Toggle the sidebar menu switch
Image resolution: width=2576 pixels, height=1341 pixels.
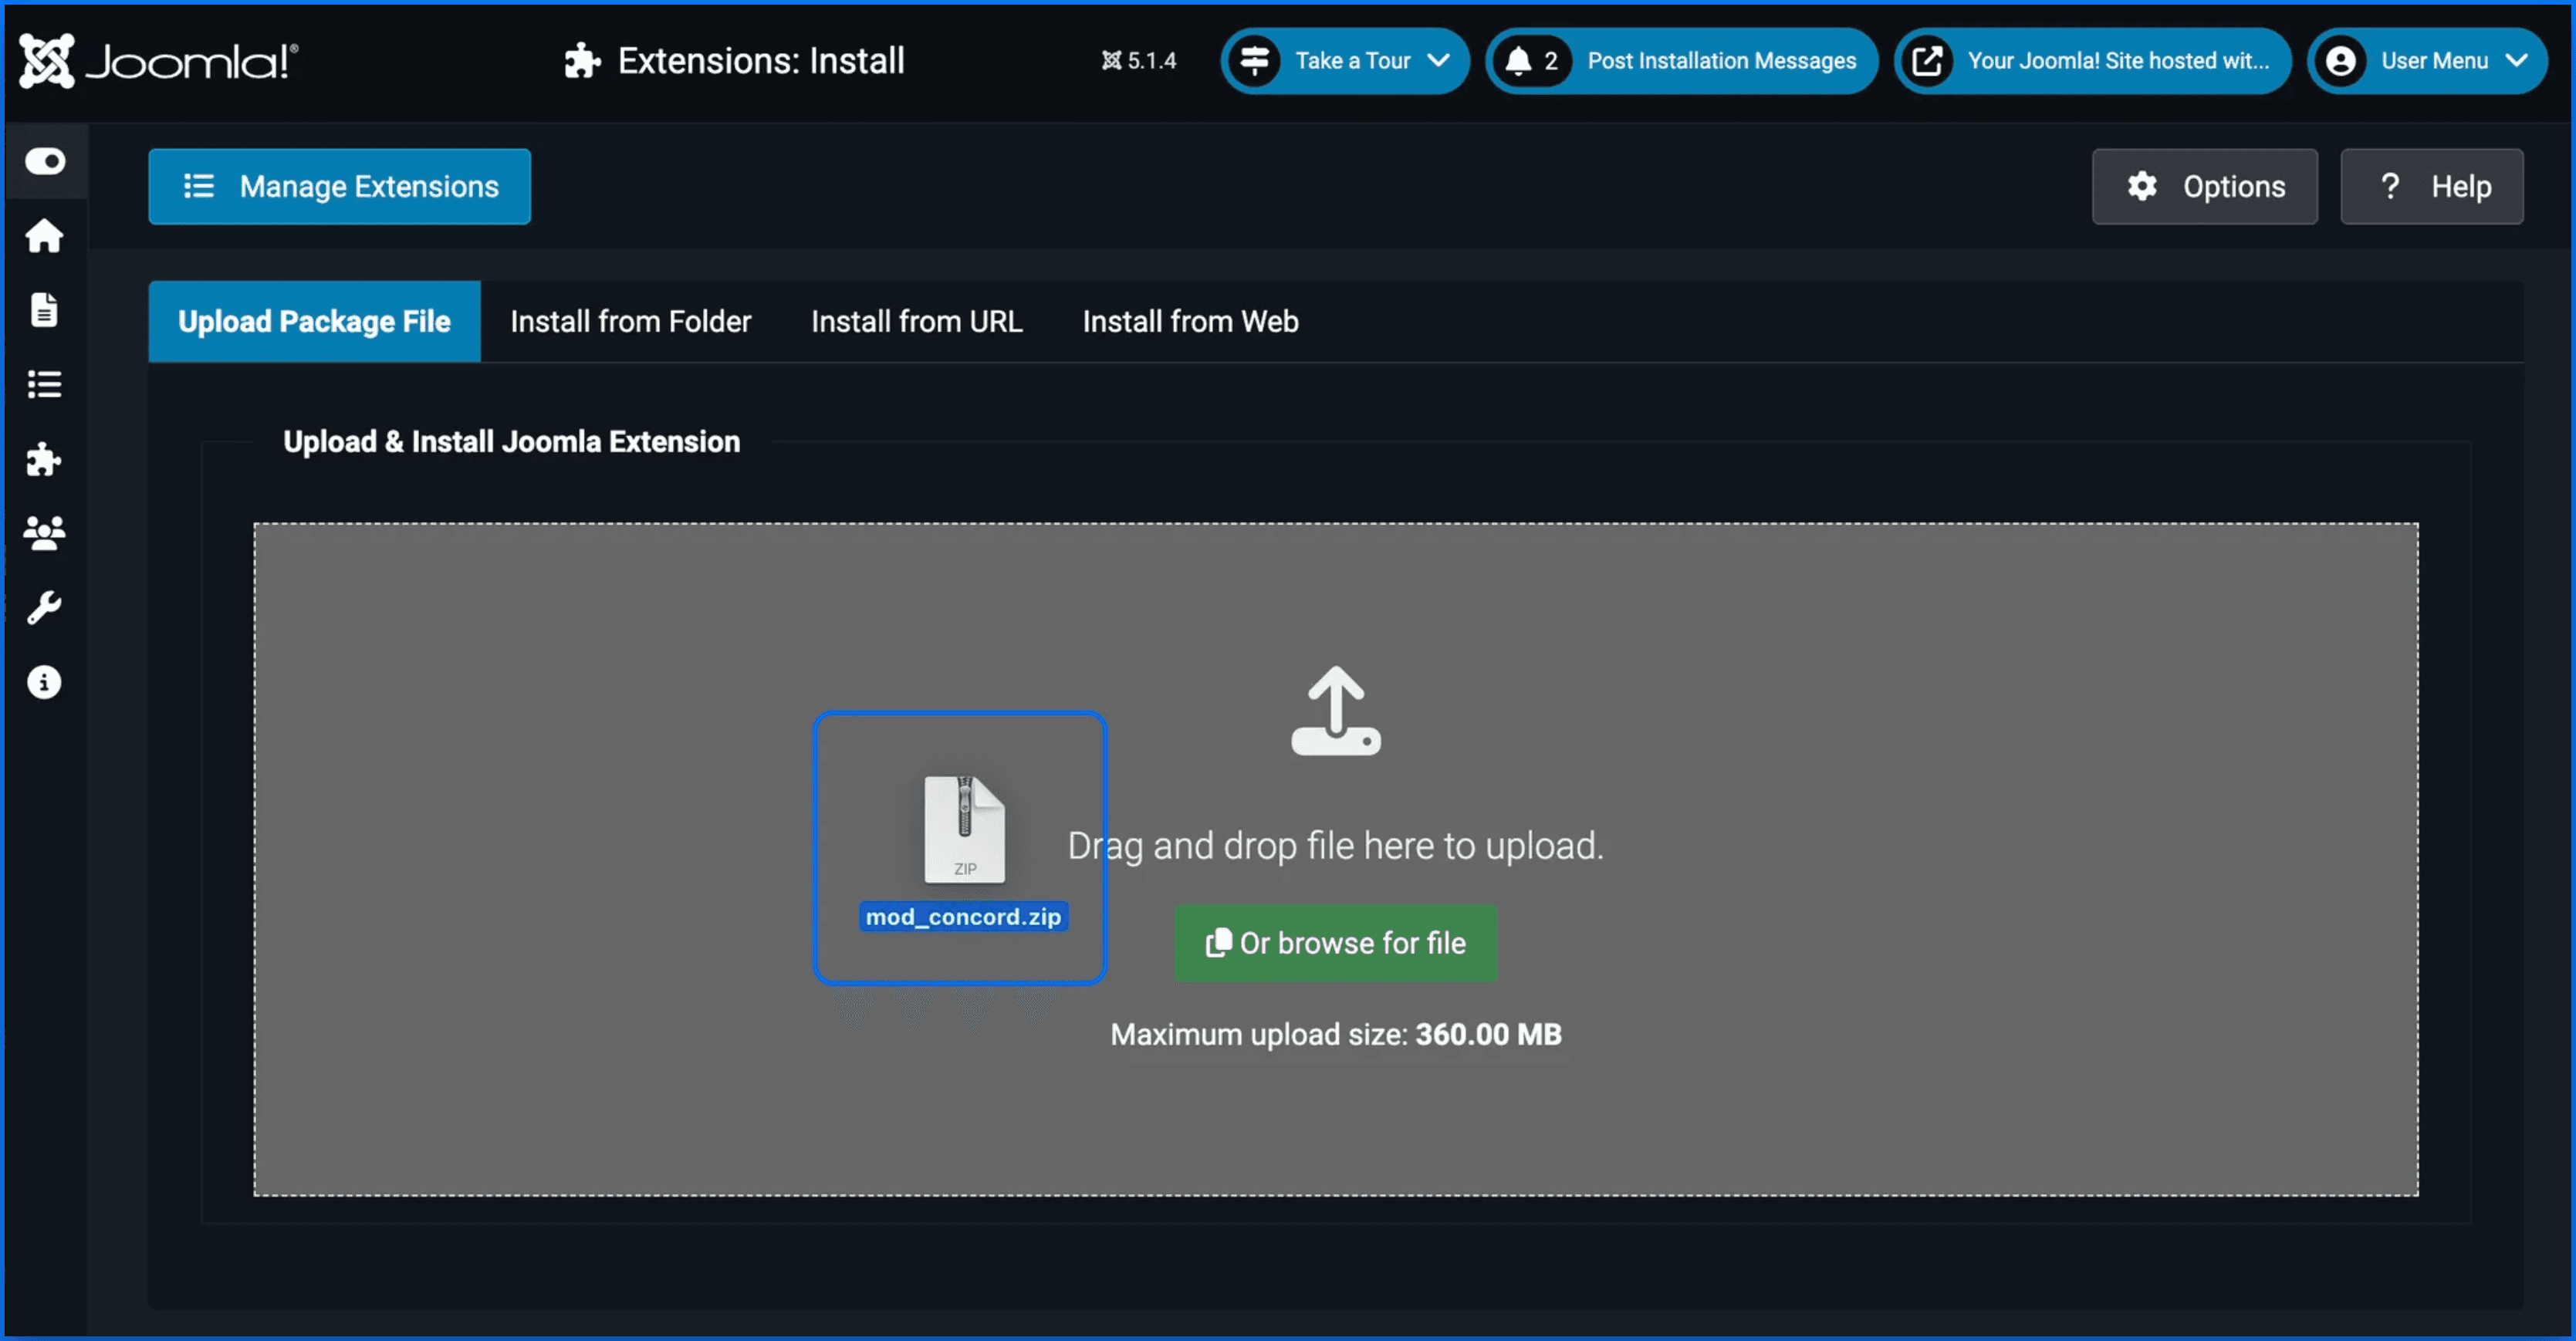(45, 161)
